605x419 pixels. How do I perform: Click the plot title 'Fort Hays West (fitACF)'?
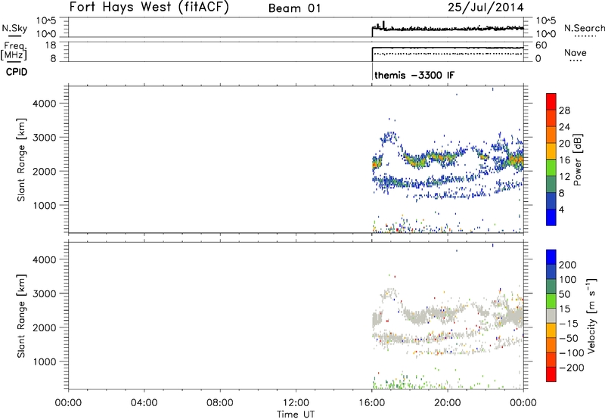tap(149, 7)
